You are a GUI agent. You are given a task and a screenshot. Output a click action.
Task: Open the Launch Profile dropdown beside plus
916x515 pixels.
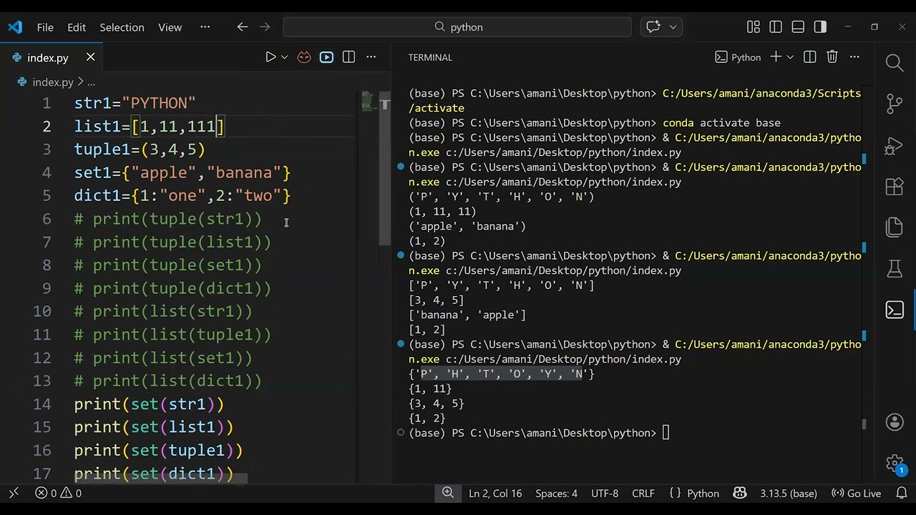790,57
